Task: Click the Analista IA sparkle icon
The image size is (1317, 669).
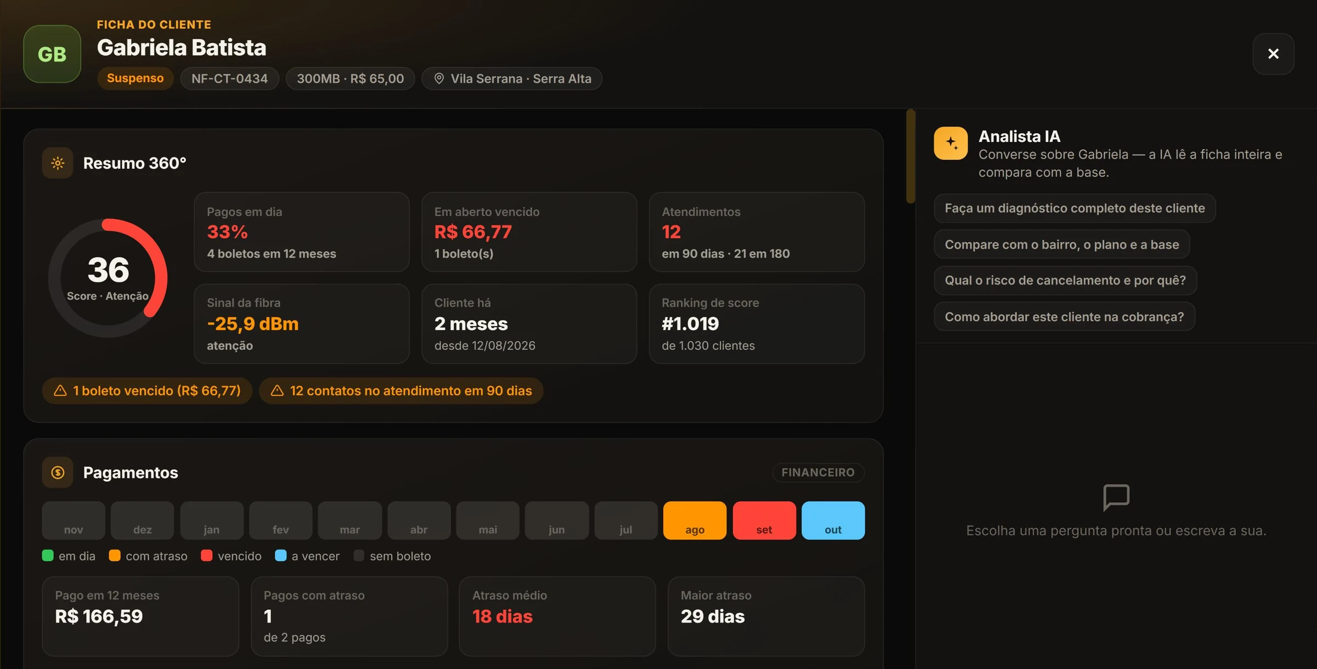Action: (951, 143)
